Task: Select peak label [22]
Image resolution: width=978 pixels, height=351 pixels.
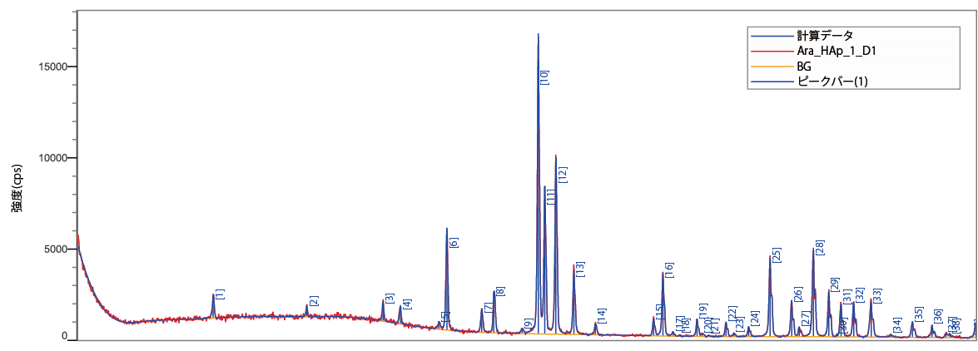Action: click(x=732, y=313)
